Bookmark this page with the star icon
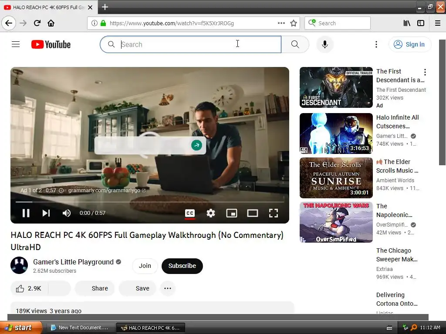446x334 pixels. [x=293, y=23]
